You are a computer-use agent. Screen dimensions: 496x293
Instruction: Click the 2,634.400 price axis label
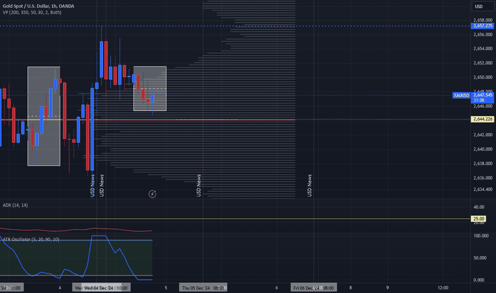pyautogui.click(x=483, y=190)
